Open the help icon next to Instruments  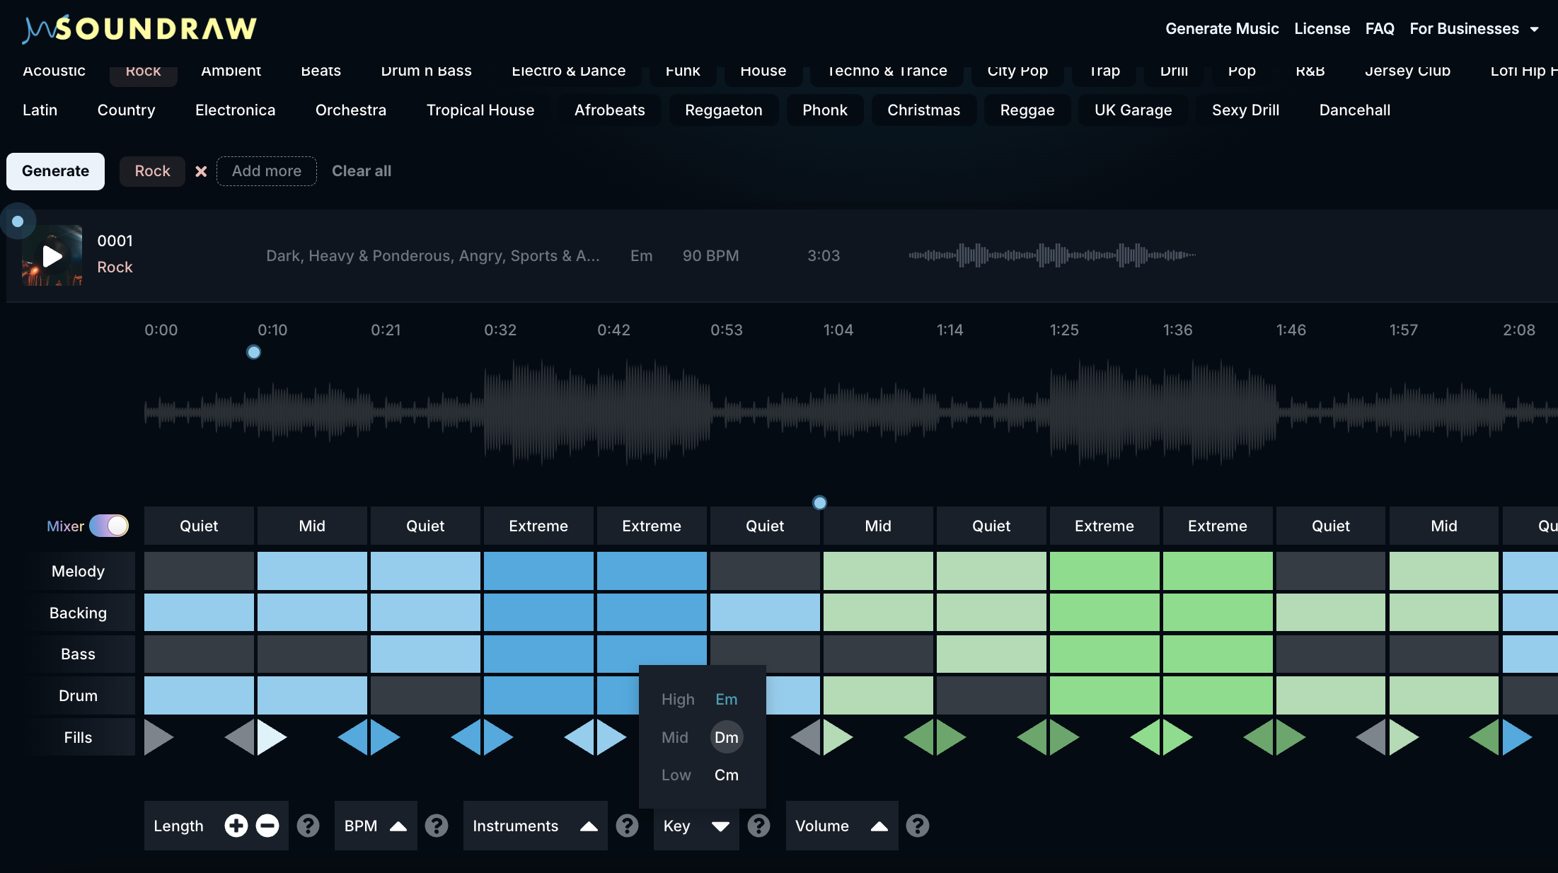627,826
